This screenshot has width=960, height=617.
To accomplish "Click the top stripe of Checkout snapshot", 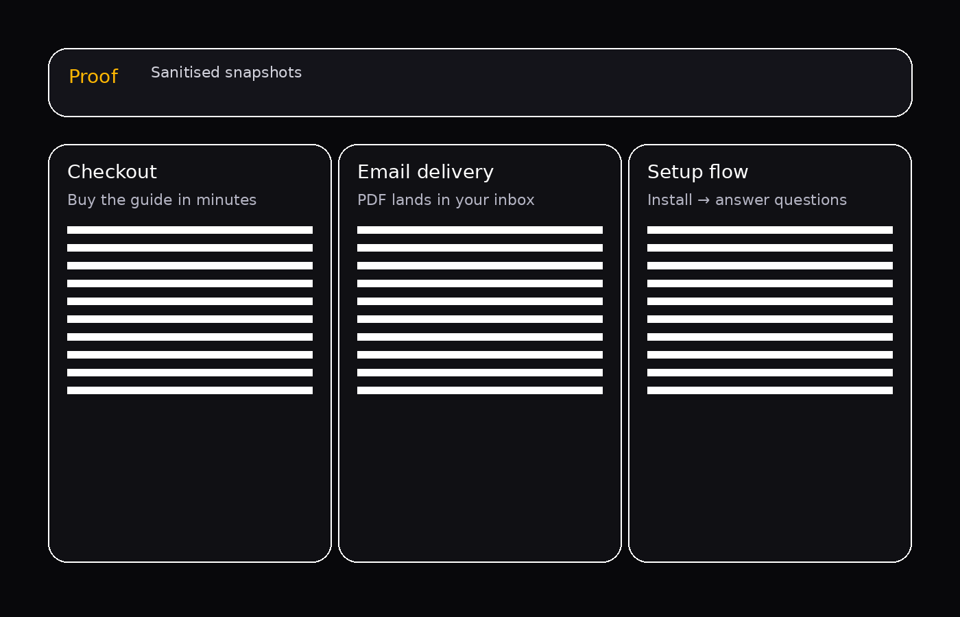I will click(x=190, y=230).
